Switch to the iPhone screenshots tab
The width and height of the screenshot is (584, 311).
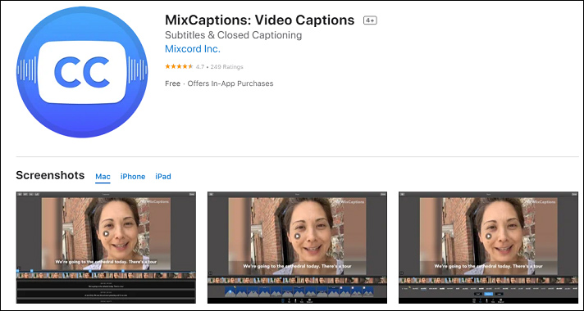133,177
